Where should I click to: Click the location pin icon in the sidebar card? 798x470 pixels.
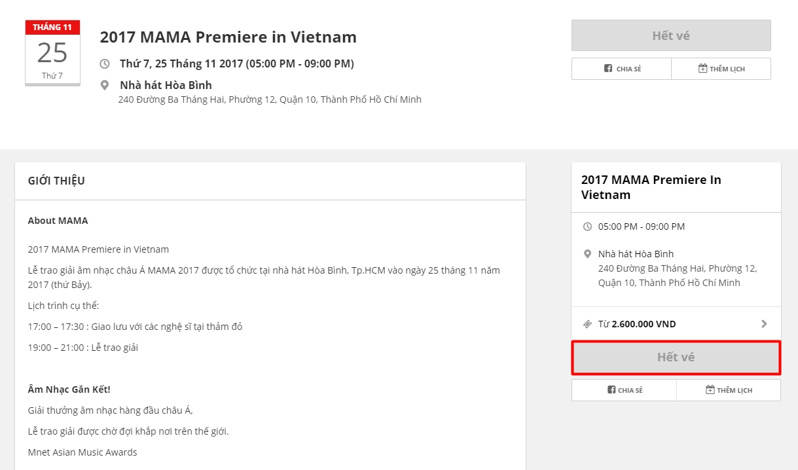[587, 254]
